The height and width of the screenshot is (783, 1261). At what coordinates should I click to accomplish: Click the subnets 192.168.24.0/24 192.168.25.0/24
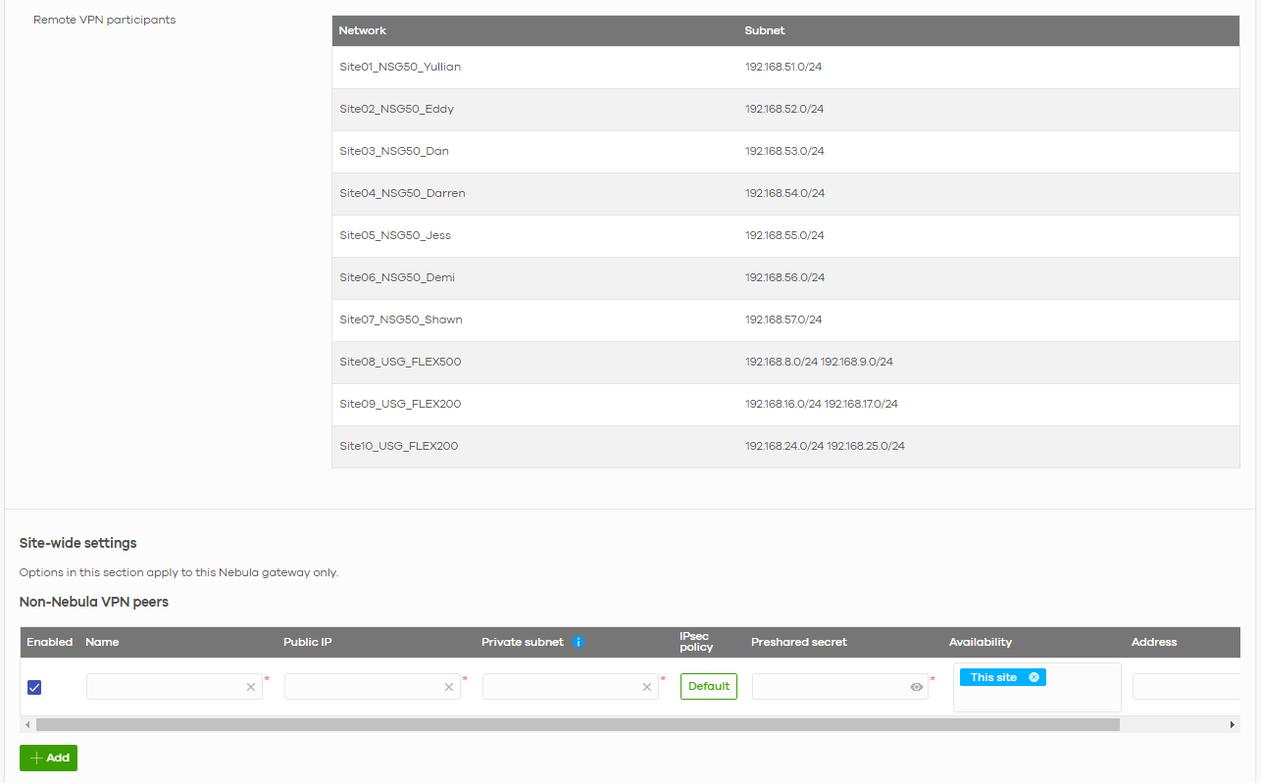pos(825,446)
